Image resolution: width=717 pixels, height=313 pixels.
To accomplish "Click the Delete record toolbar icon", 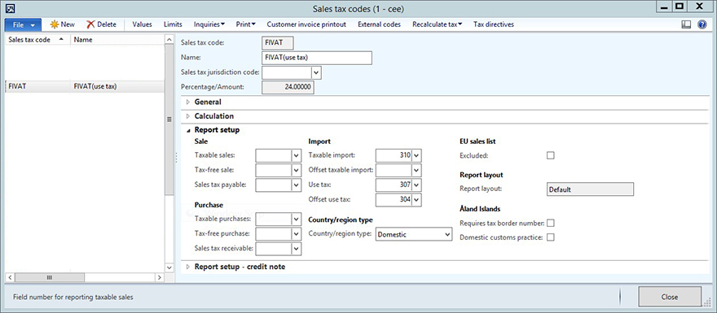I will [90, 24].
